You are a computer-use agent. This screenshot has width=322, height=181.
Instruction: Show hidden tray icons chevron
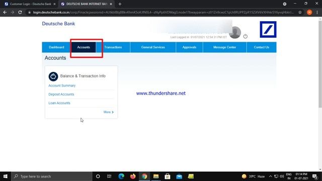tap(271, 176)
